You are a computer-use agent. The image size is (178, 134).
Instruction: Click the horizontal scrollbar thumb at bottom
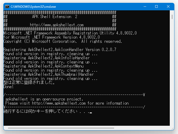61,128
